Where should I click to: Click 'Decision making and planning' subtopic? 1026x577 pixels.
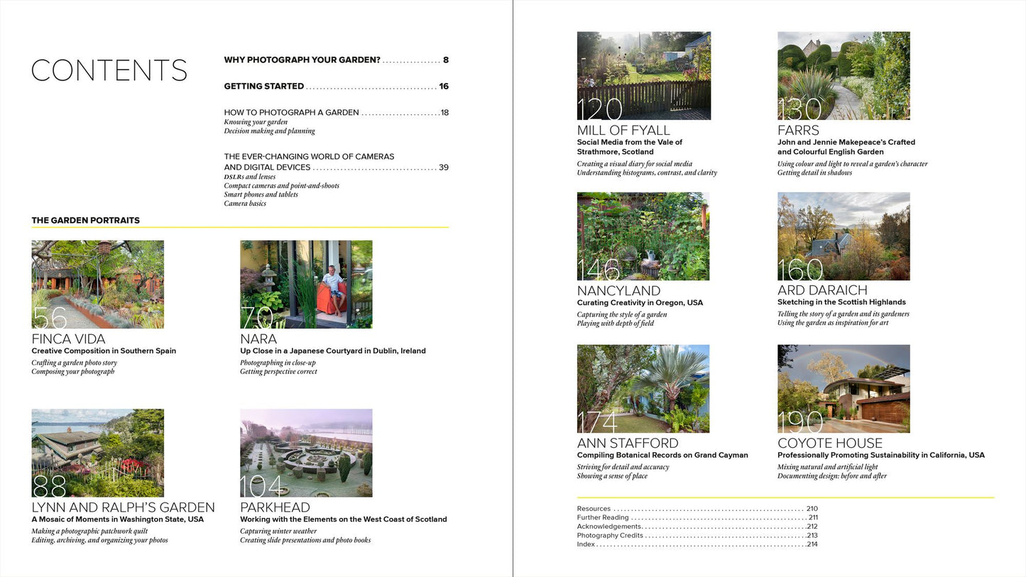tap(269, 131)
